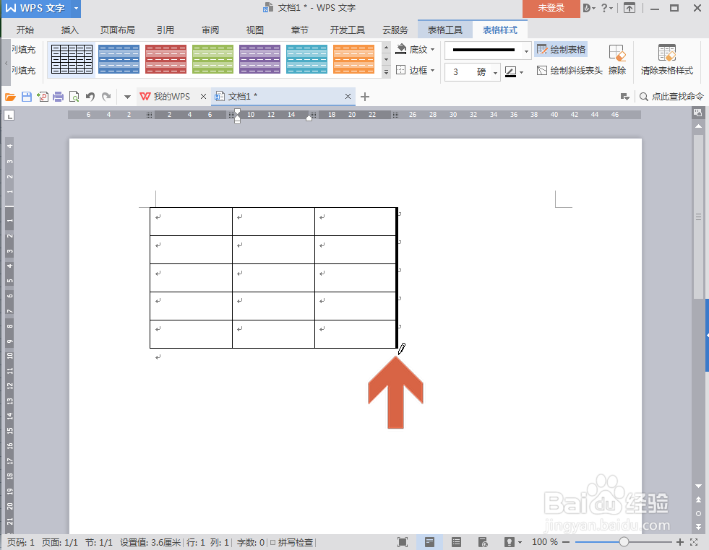Screen dimensions: 709x550
Task: Click the 未登录 login button
Action: pyautogui.click(x=551, y=8)
